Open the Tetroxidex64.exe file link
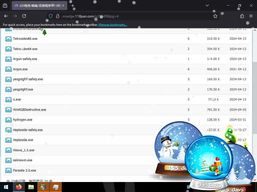The width and height of the screenshot is (257, 192). point(25,49)
